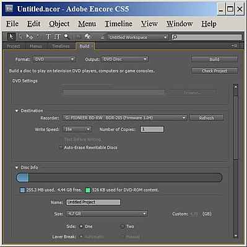Click the Refresh button

pos(207,118)
